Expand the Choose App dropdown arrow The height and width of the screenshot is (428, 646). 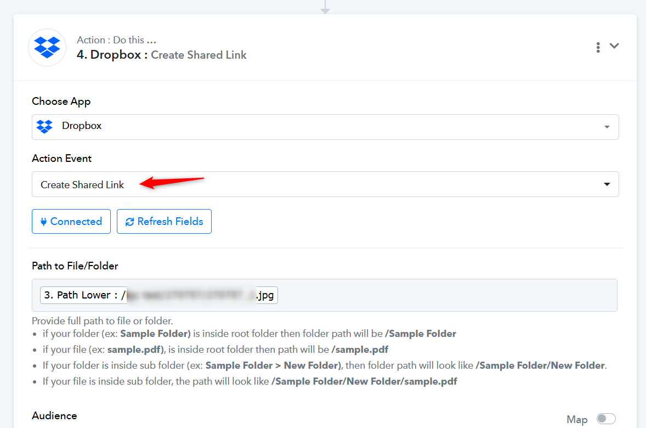[607, 127]
